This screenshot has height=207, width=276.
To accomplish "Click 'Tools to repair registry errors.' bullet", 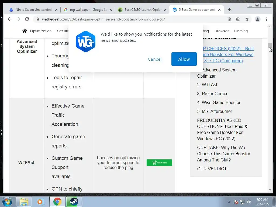I will [x=67, y=82].
